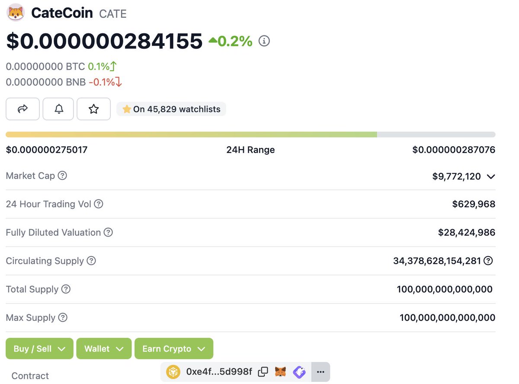Screen dimensions: 519x384
Task: Click the price $0.000000284155
Action: click(x=104, y=41)
